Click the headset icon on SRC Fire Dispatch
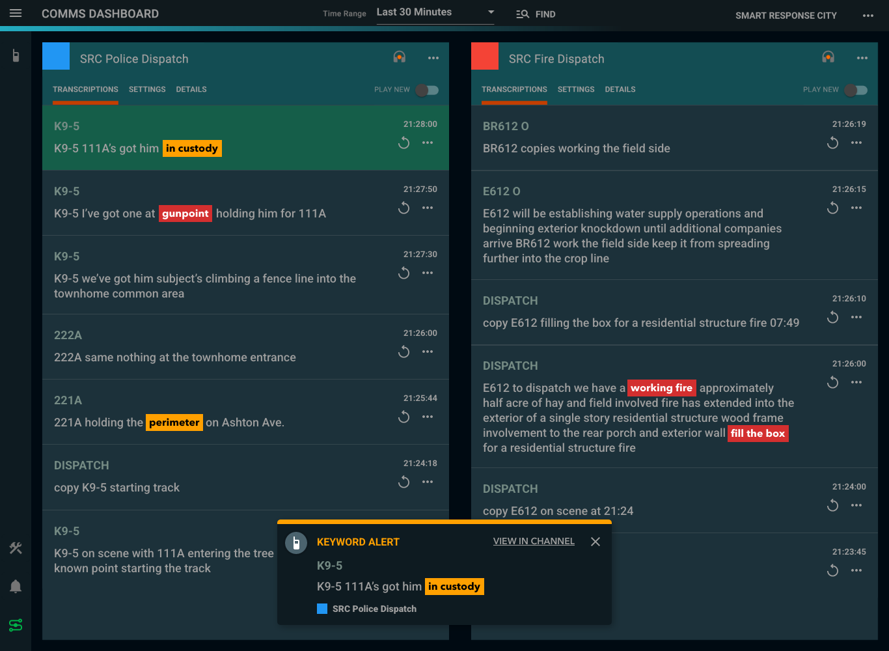This screenshot has width=889, height=651. pyautogui.click(x=828, y=57)
